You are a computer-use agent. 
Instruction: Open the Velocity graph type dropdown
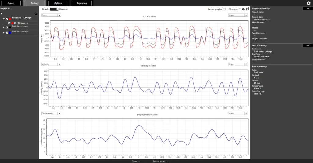pos(51,64)
